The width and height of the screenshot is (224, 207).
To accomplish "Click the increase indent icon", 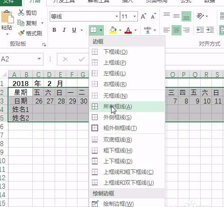I will [x=210, y=30].
